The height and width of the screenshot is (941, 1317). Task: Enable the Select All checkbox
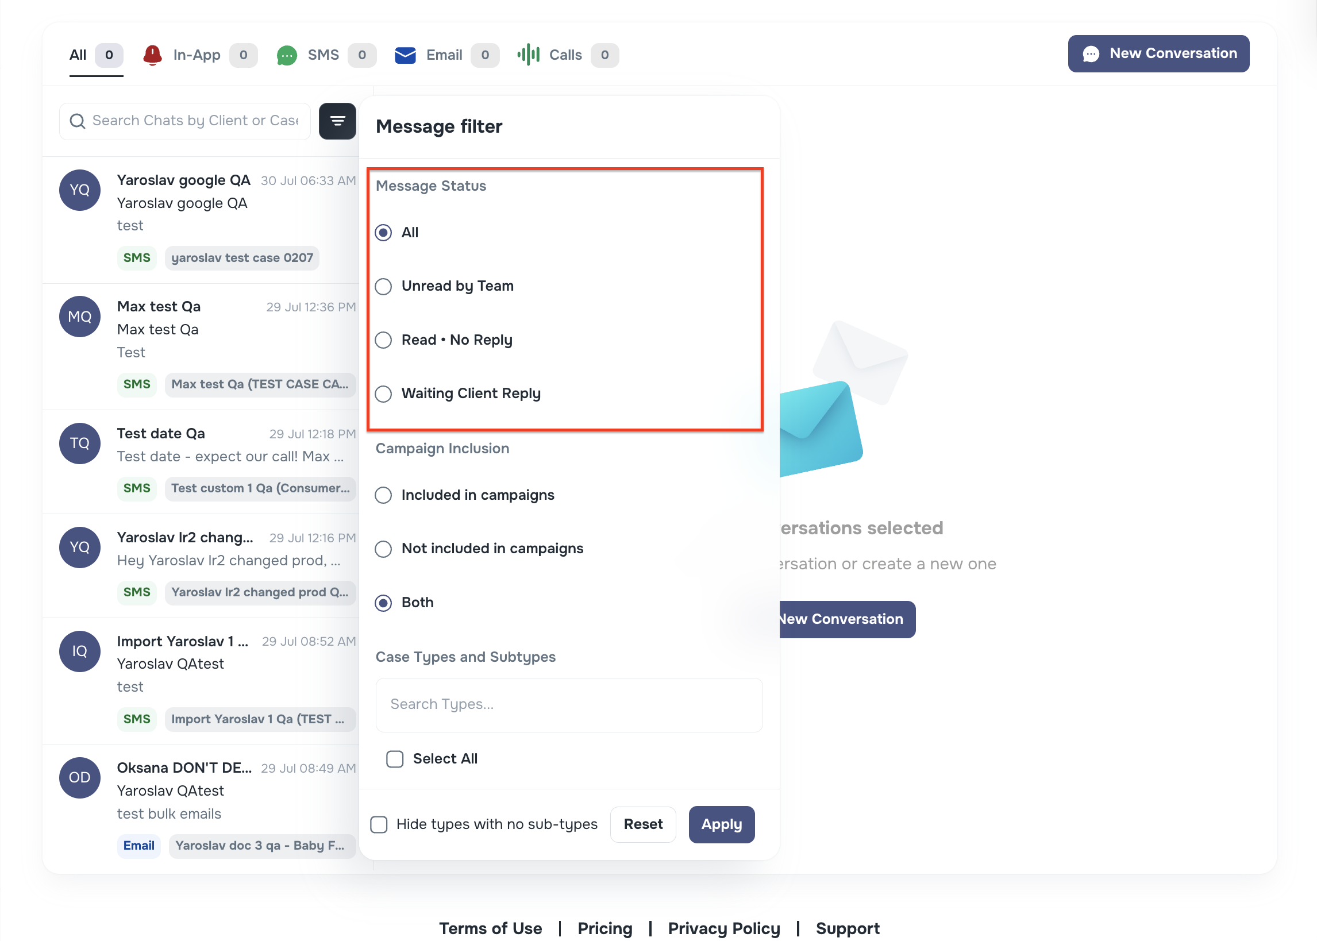coord(395,759)
